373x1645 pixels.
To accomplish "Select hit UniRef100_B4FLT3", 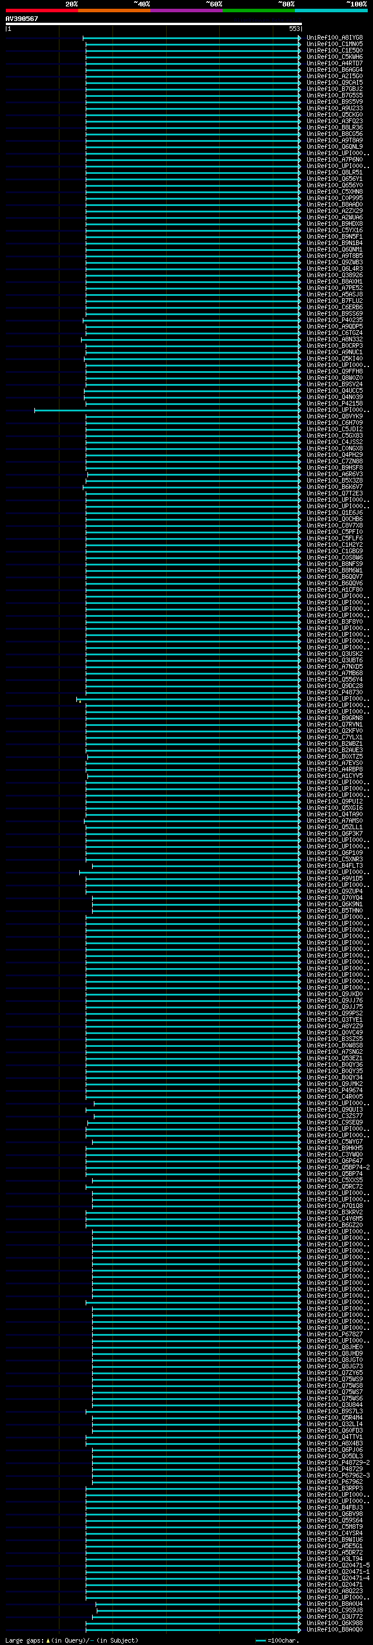I will coord(335,867).
